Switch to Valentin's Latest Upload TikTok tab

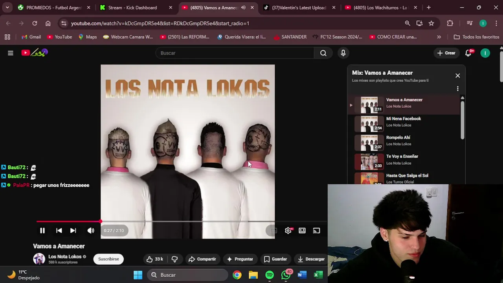pos(299,7)
